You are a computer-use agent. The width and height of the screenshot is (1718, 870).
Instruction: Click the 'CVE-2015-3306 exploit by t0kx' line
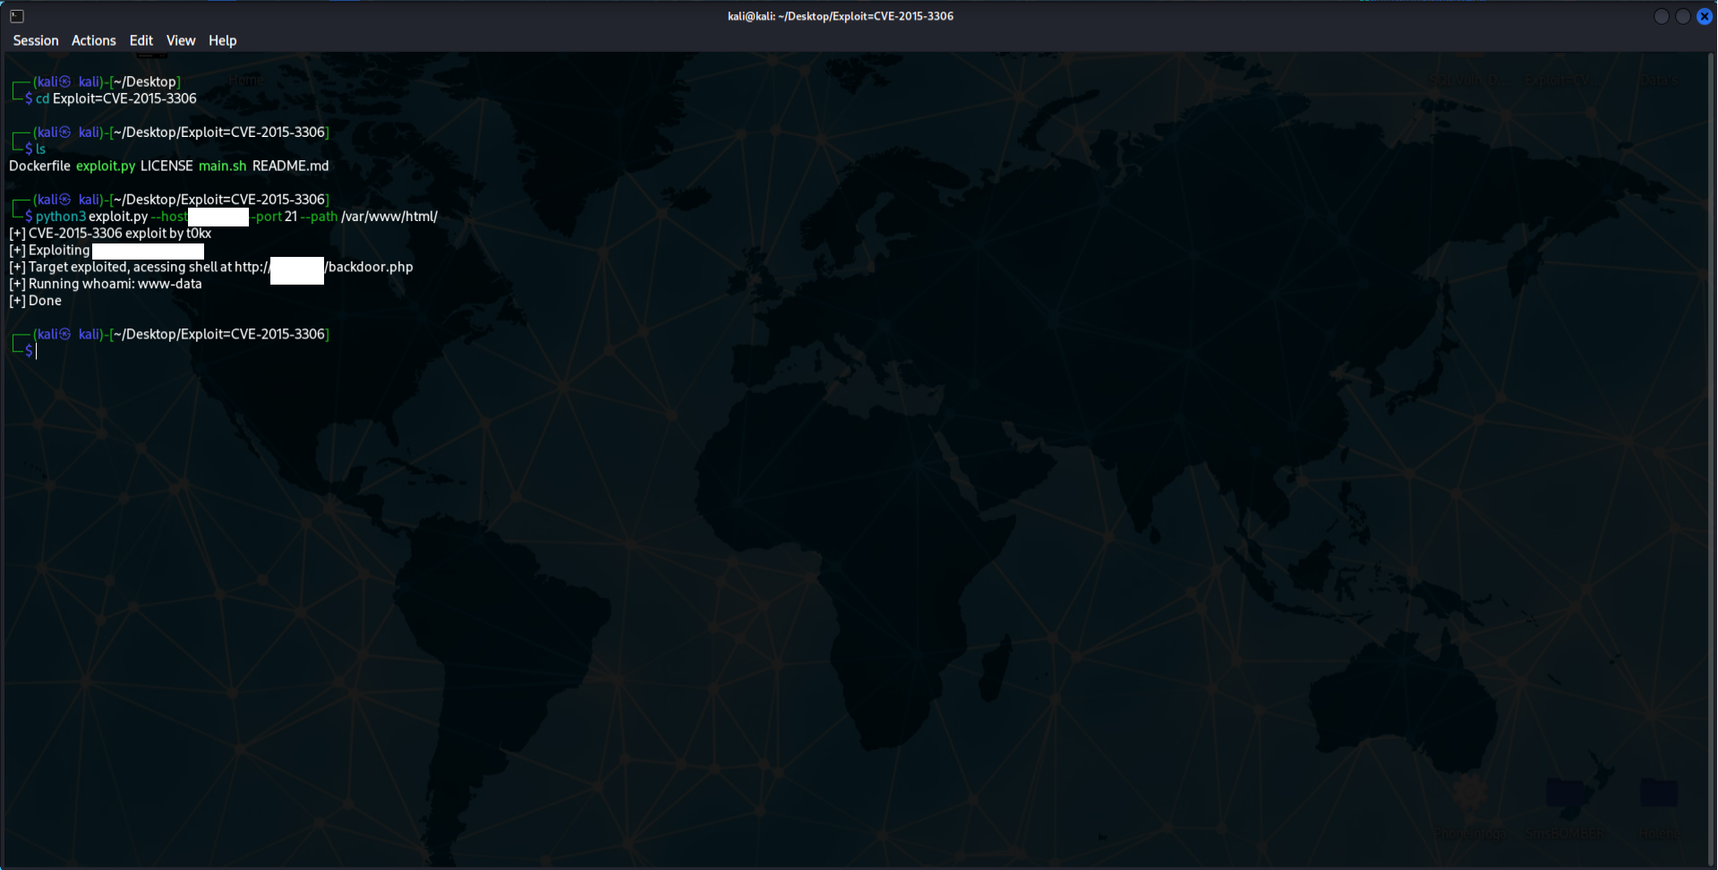(x=120, y=234)
